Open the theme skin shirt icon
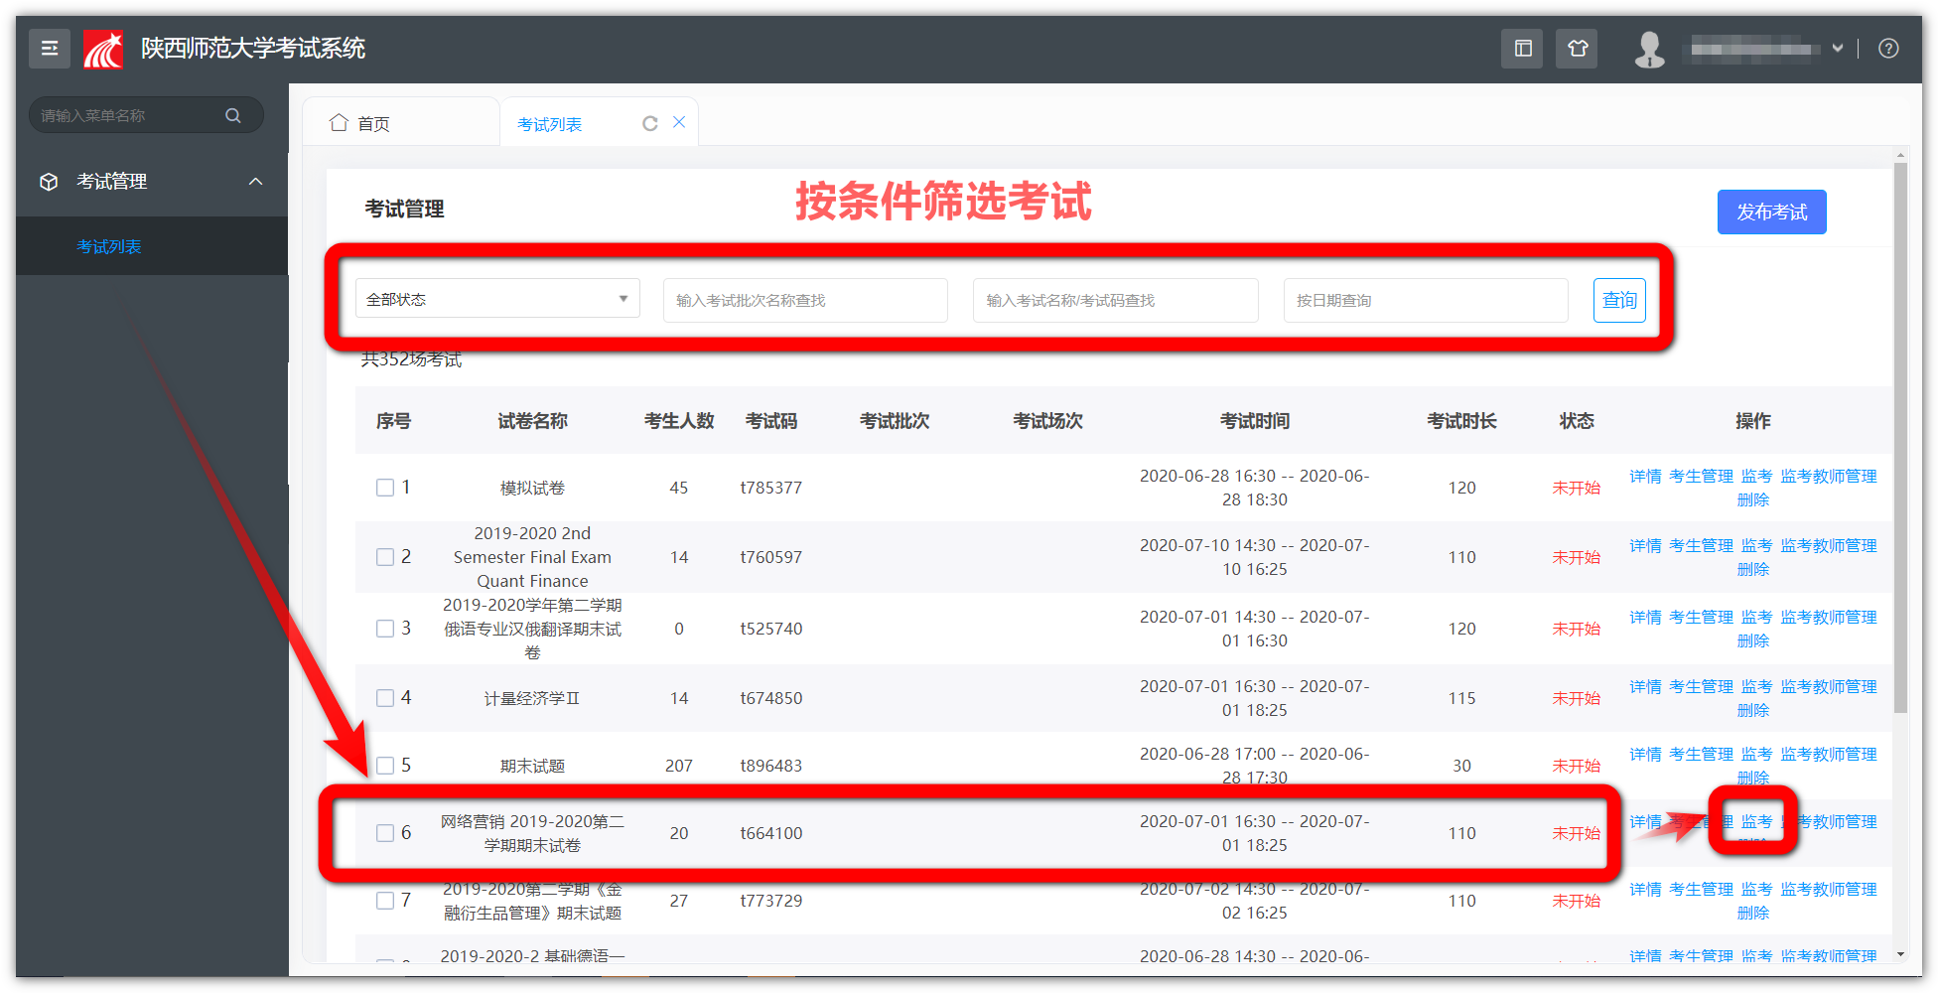Screen dimensions: 1938x993 pyautogui.click(x=1577, y=48)
